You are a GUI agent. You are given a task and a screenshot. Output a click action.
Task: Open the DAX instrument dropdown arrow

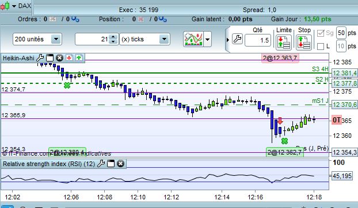[x=14, y=6]
